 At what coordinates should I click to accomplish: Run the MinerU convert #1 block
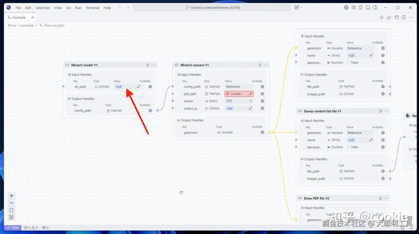tap(260, 65)
